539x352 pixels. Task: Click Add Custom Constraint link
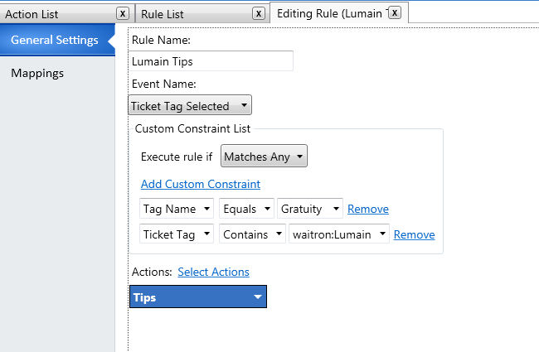[200, 184]
